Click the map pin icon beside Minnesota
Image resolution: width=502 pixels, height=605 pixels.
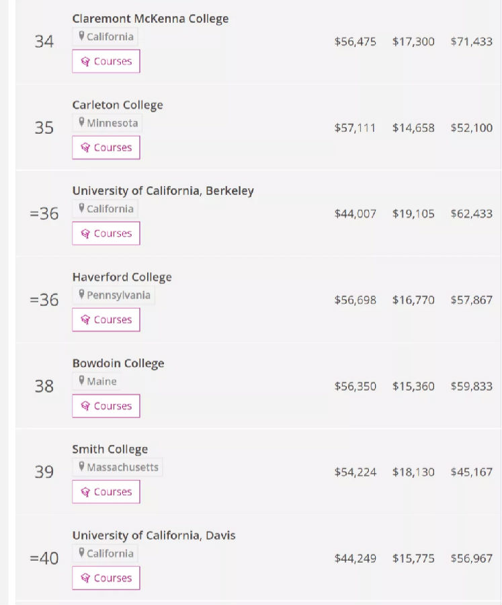click(82, 123)
